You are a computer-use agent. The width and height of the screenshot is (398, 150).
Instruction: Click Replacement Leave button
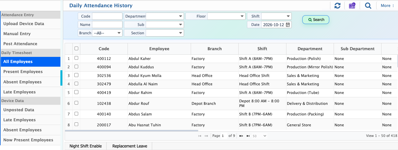pos(129,146)
